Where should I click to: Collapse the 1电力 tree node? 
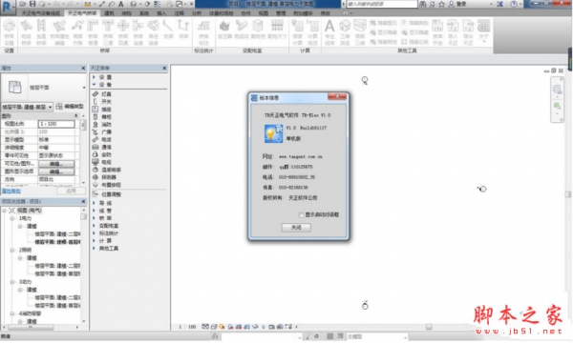(12, 218)
